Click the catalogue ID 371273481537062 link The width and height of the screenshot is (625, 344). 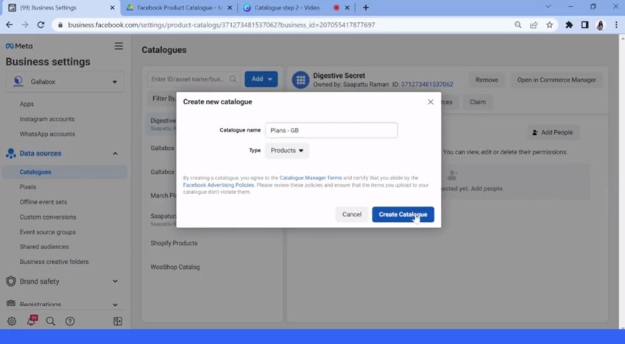click(x=427, y=85)
